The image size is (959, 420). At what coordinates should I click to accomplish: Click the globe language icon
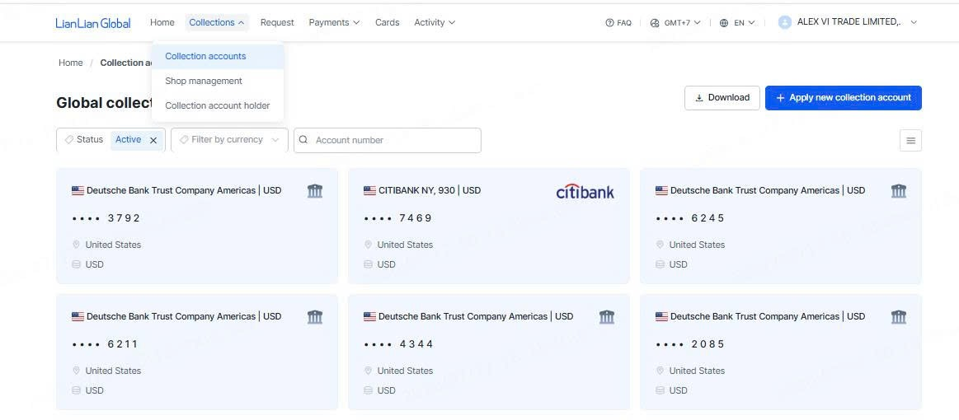[724, 22]
